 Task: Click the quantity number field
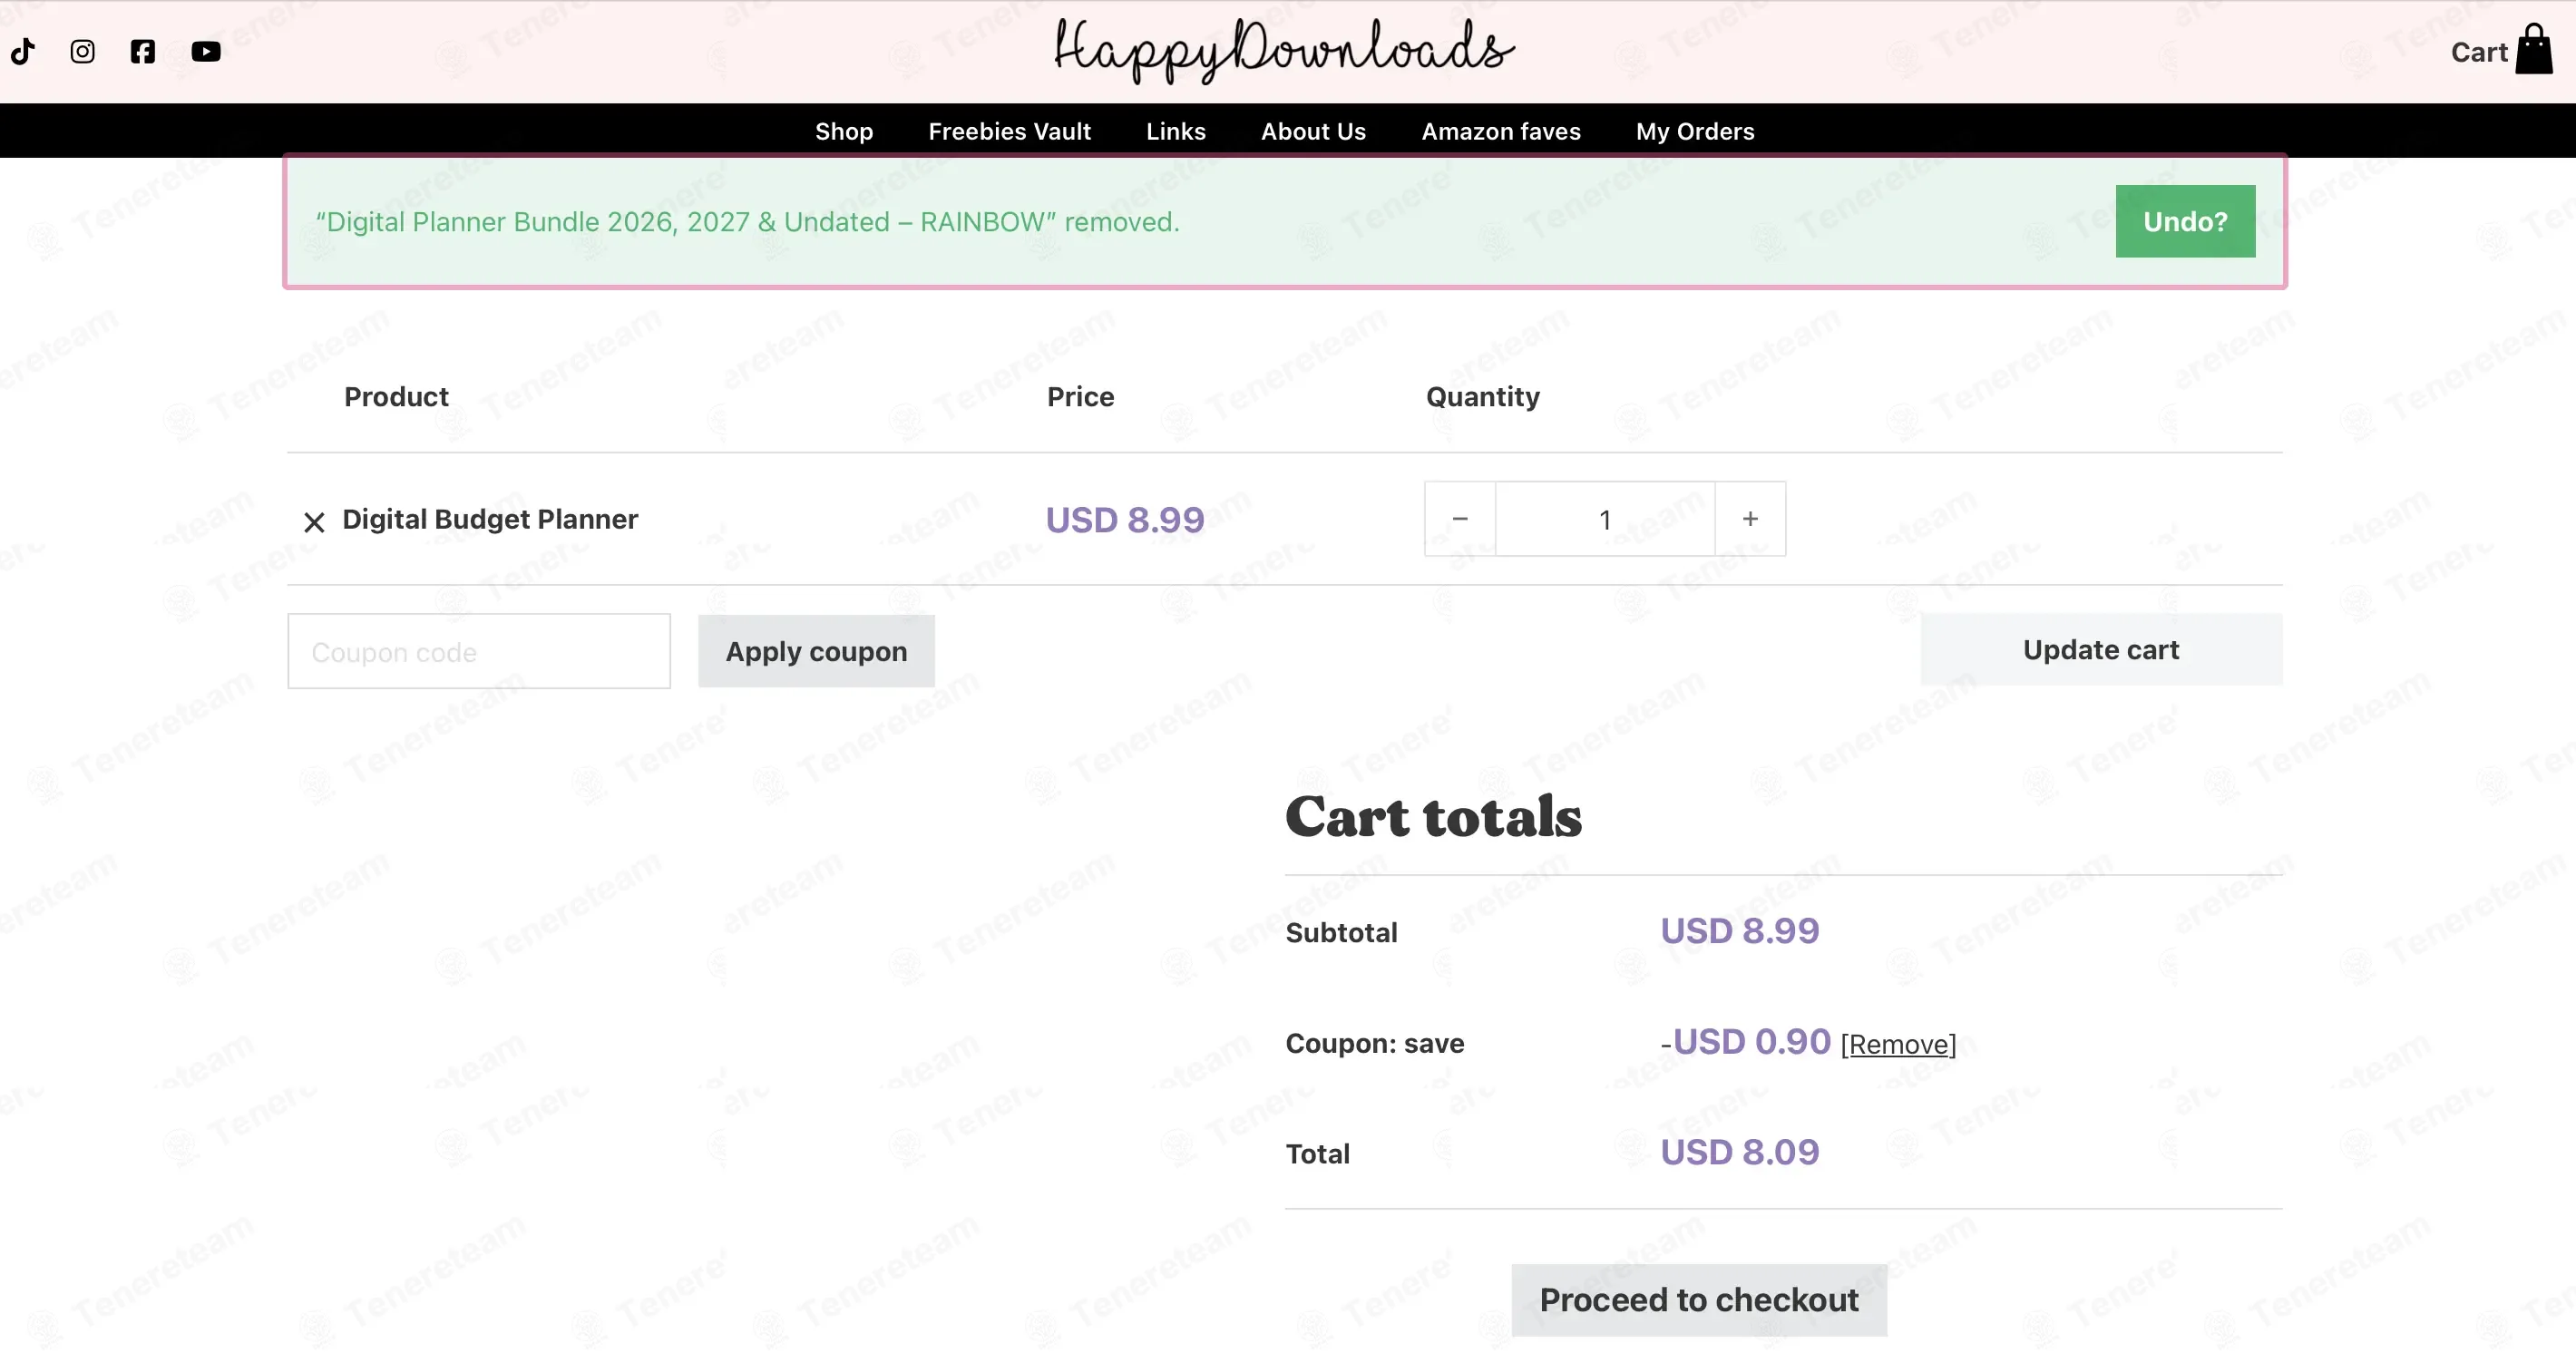pyautogui.click(x=1605, y=519)
